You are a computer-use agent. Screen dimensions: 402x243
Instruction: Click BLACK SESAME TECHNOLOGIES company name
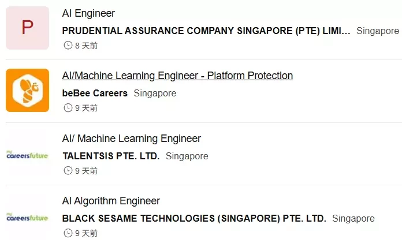point(194,218)
